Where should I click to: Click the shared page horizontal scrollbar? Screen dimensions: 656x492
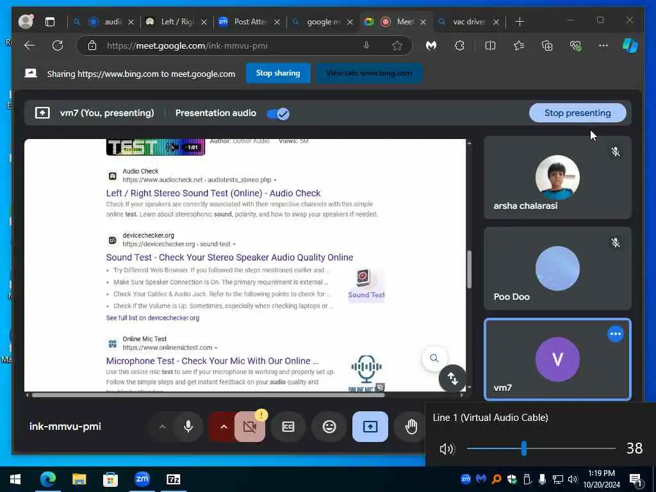pos(208,395)
